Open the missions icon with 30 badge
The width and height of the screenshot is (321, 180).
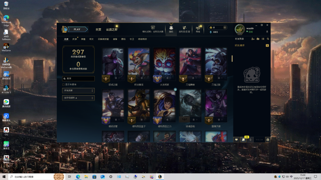click(243, 140)
